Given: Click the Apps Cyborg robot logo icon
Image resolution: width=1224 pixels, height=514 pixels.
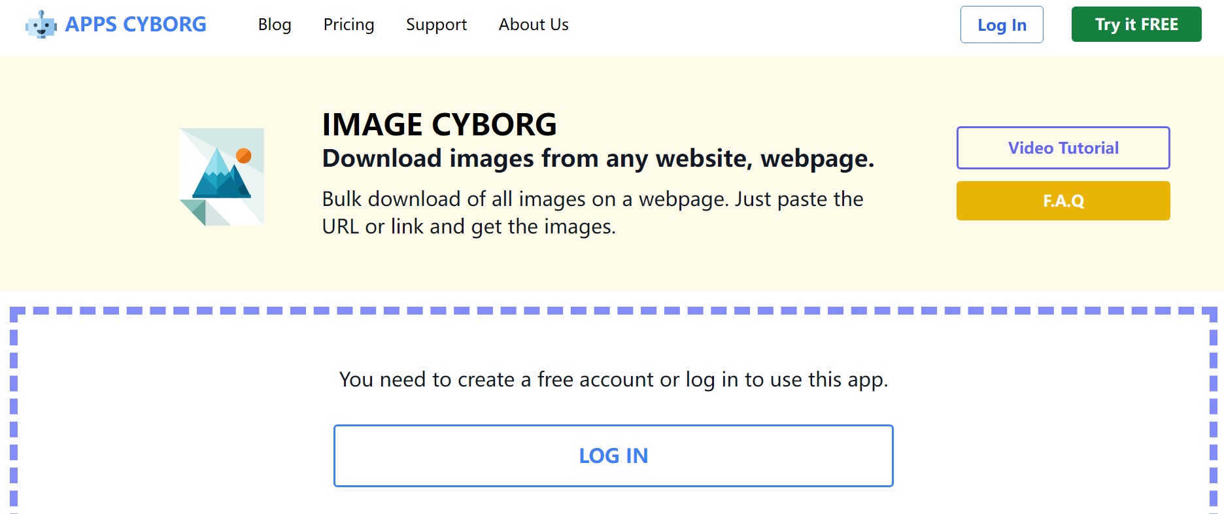Looking at the screenshot, I should click(41, 25).
